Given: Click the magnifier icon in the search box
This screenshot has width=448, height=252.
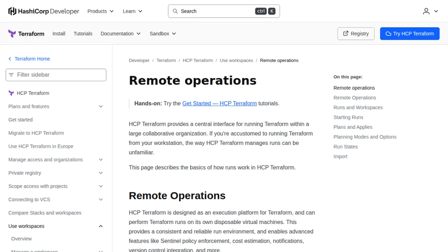Looking at the screenshot, I should (175, 11).
